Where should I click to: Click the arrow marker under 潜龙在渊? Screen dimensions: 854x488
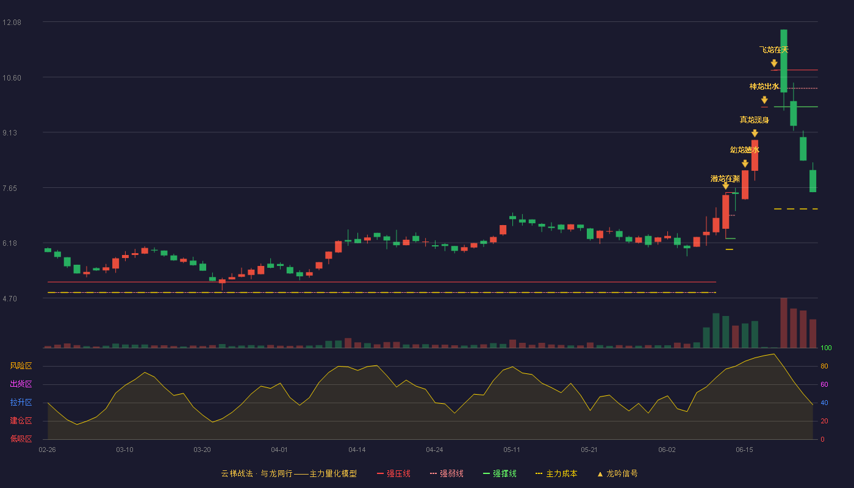(726, 185)
